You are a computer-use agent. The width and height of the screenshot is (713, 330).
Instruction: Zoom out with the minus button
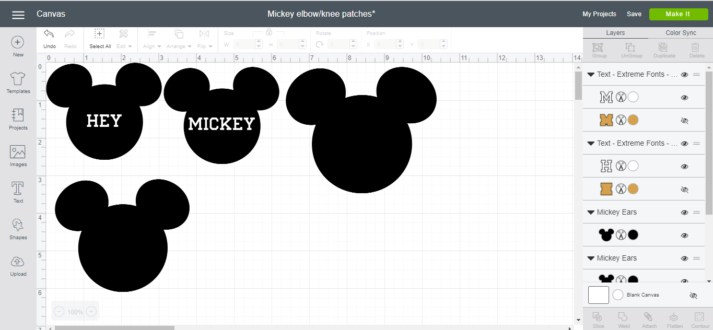tap(59, 312)
